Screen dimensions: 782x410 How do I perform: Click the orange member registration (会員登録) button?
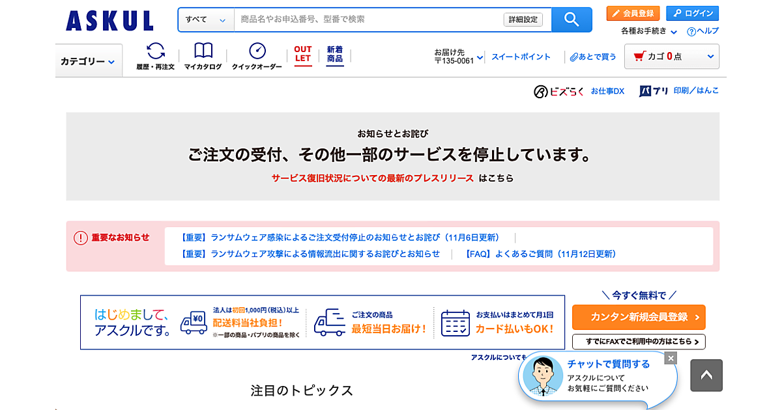633,13
